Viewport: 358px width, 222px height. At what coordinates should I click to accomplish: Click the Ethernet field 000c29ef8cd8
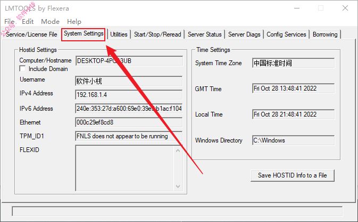[x=129, y=122]
